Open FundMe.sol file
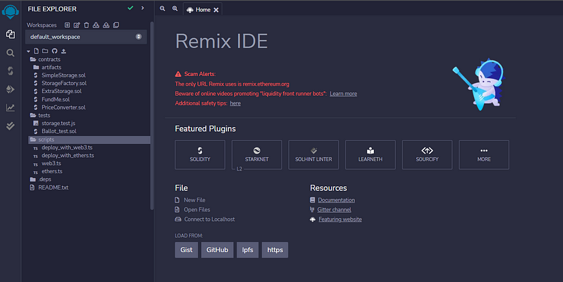Viewport: 563px width, 282px height. (x=56, y=99)
